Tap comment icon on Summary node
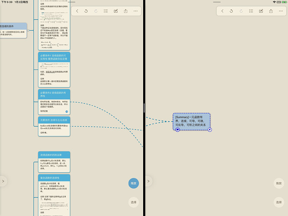This screenshot has height=216, width=288. click(x=177, y=130)
